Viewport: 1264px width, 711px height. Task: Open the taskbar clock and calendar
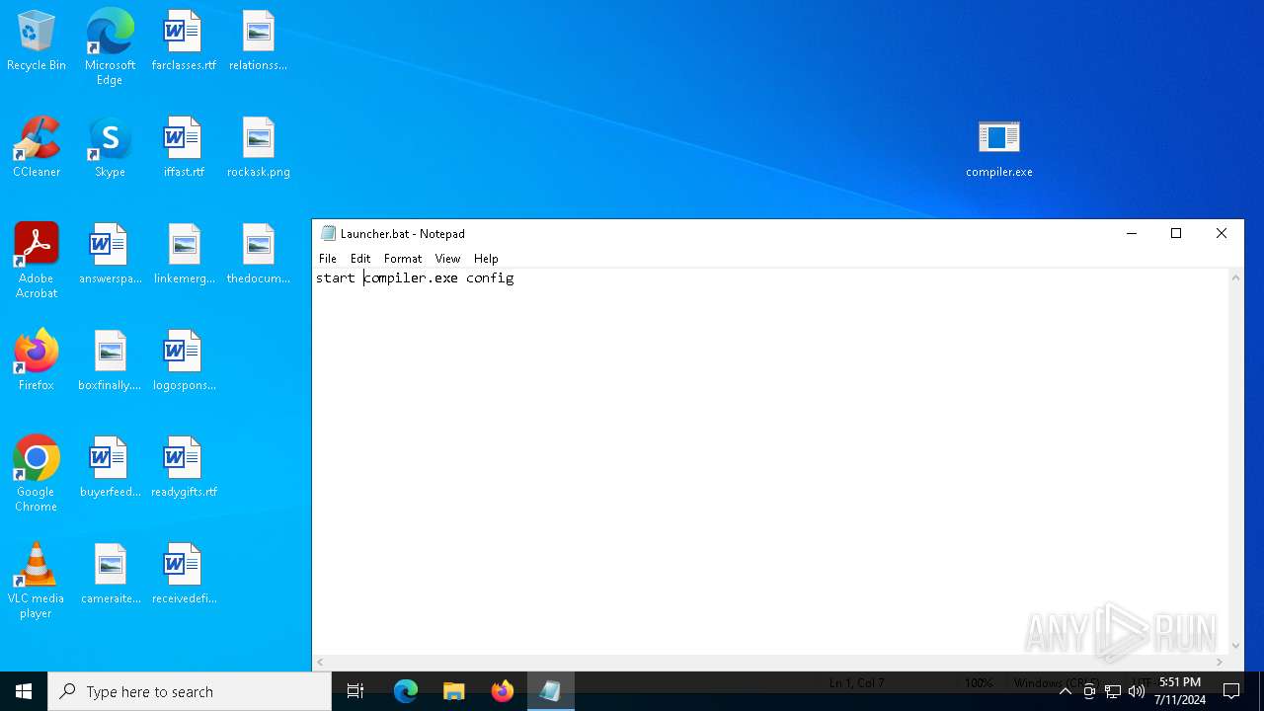tap(1180, 691)
